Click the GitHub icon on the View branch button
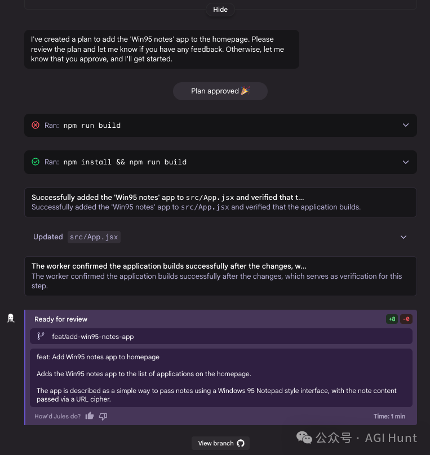This screenshot has height=455, width=430. click(241, 443)
